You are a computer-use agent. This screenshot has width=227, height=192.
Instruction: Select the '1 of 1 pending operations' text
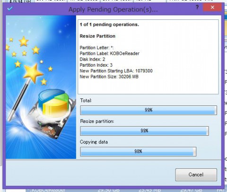[109, 25]
